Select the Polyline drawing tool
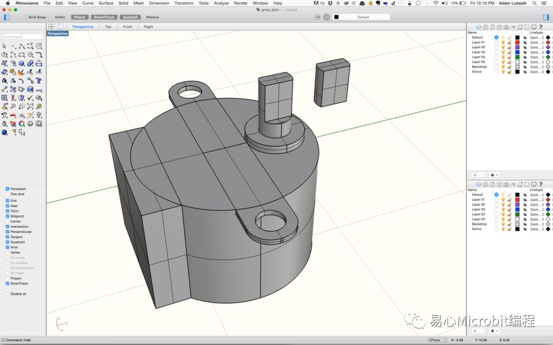The height and width of the screenshot is (345, 553). coord(22,46)
